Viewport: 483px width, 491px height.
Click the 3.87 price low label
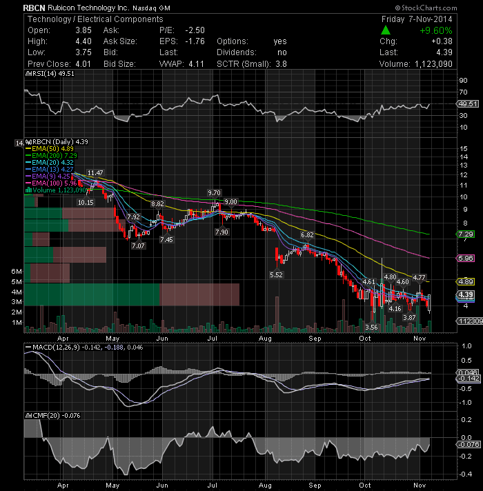(409, 318)
